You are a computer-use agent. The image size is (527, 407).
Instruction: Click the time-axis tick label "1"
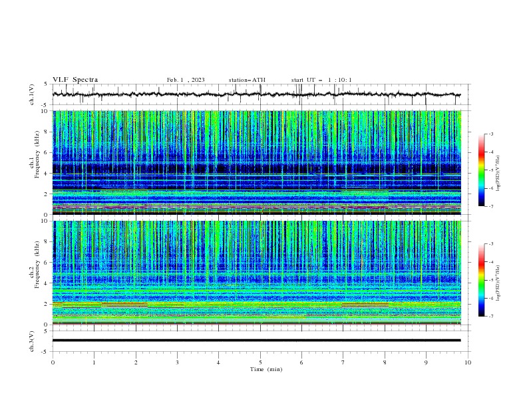click(94, 362)
